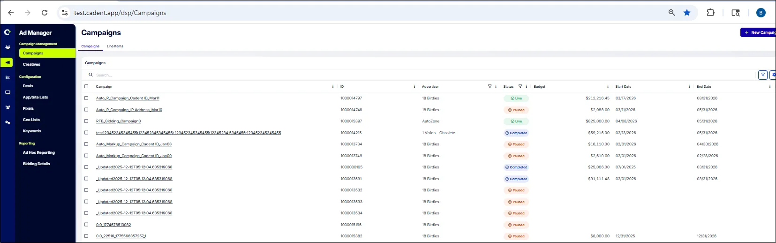Screen dimensions: 776x243
Task: Click the budget value $825,000.00
Action: click(x=597, y=121)
